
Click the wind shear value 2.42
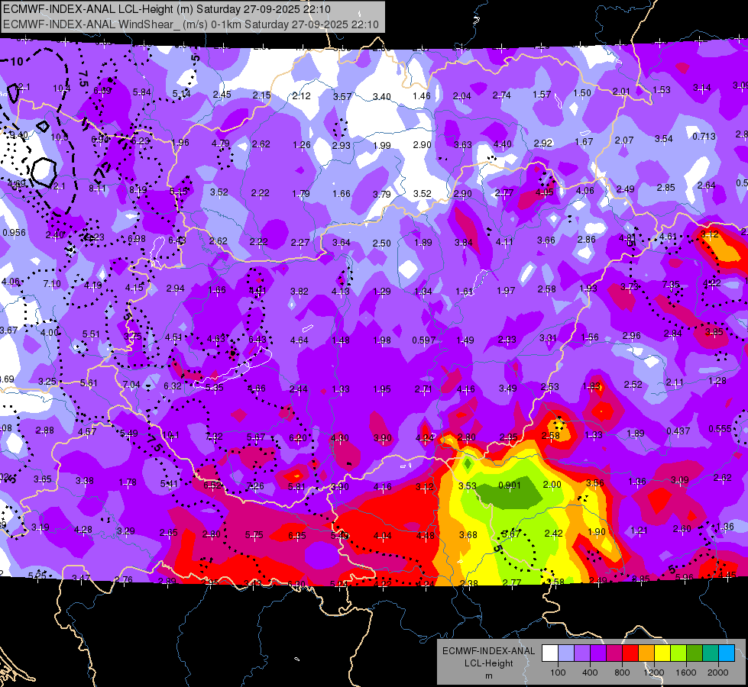[553, 533]
